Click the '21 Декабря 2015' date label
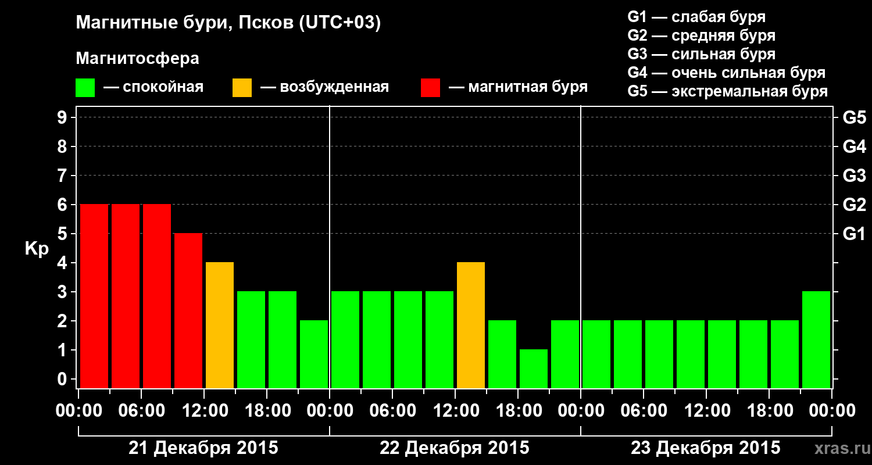The height and width of the screenshot is (465, 872). pyautogui.click(x=203, y=448)
